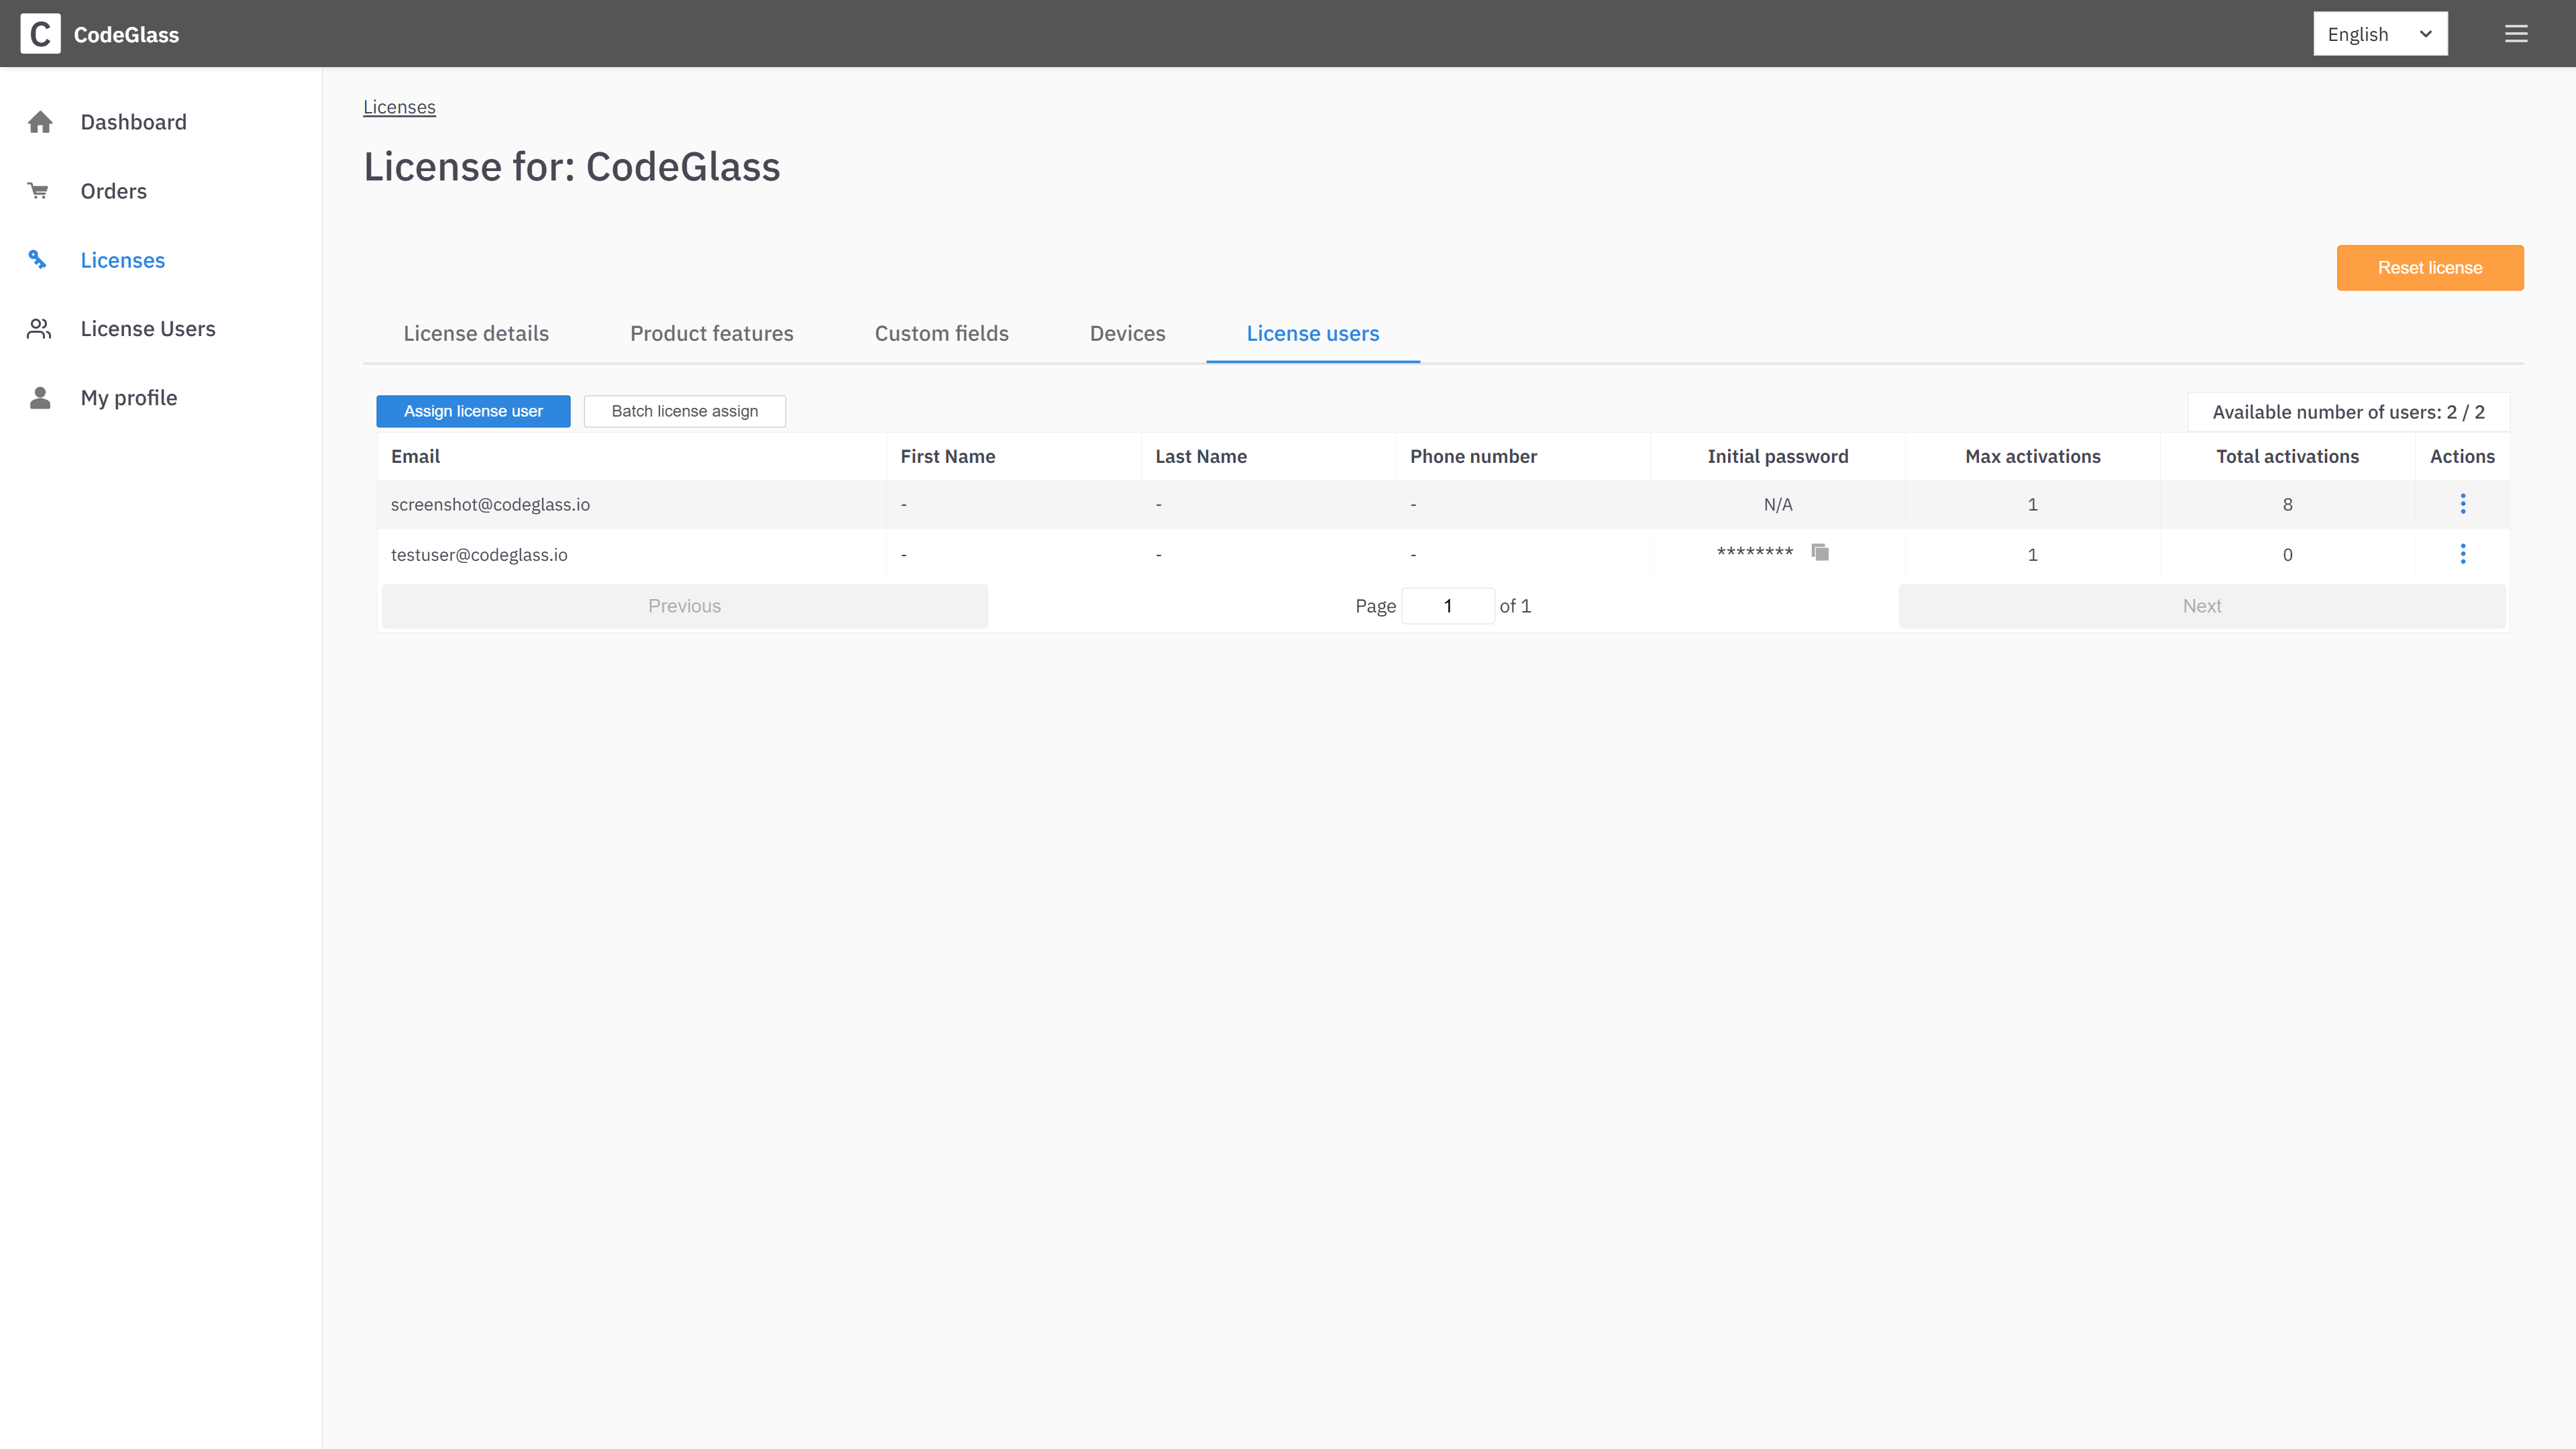Click Available number of users text

tap(2348, 412)
